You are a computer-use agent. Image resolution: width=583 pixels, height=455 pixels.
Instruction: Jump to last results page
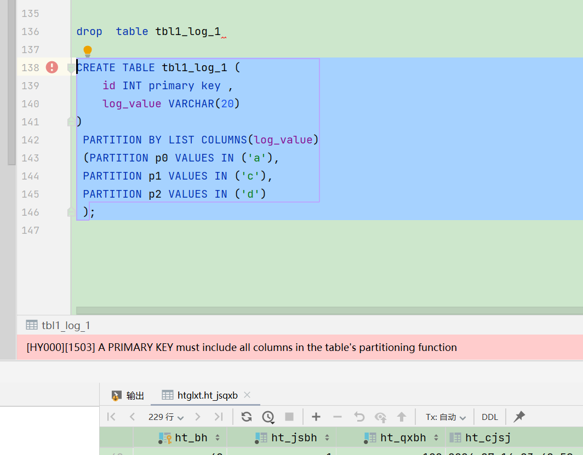[219, 417]
